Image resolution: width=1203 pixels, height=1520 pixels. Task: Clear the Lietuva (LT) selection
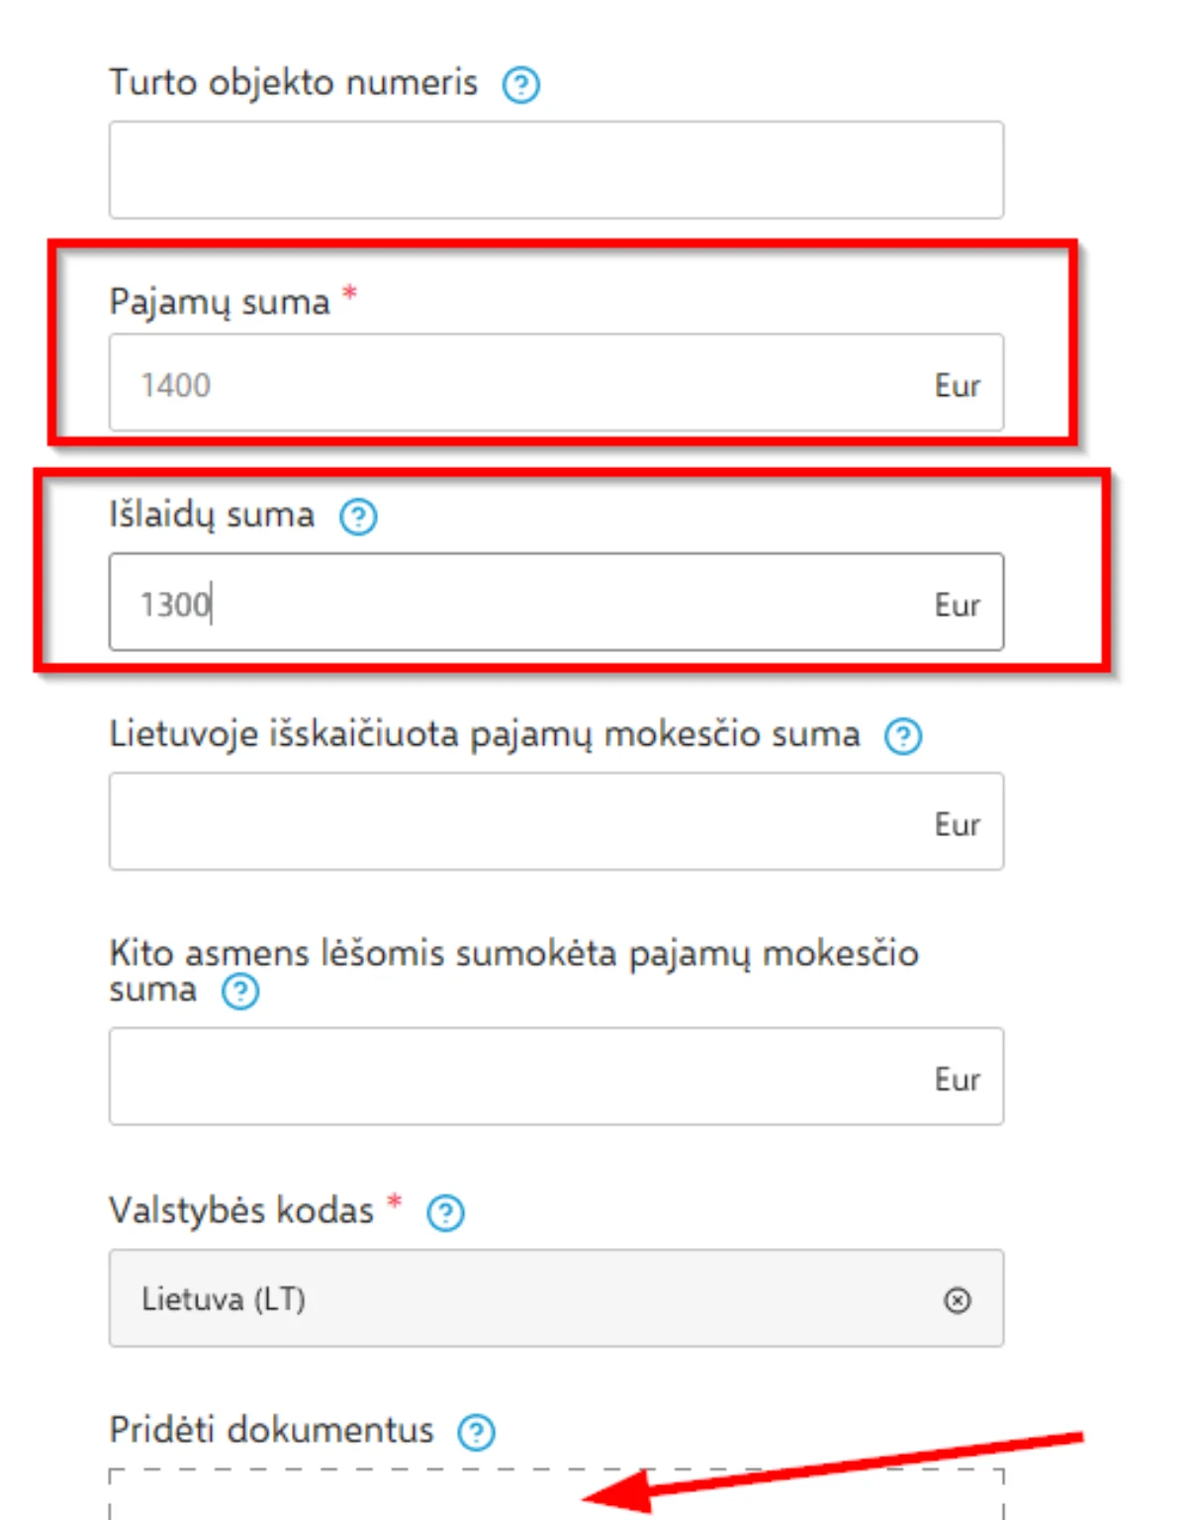pos(957,1299)
